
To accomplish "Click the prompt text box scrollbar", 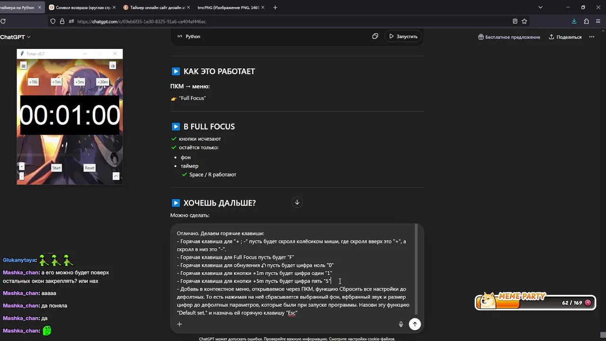I will pyautogui.click(x=416, y=269).
